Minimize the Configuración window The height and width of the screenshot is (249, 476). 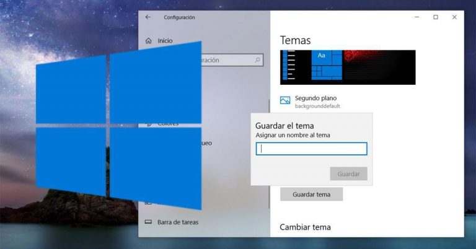coord(416,17)
